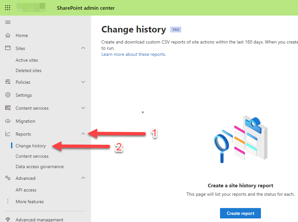Open the Settings page label
The image size is (298, 222).
click(x=24, y=95)
